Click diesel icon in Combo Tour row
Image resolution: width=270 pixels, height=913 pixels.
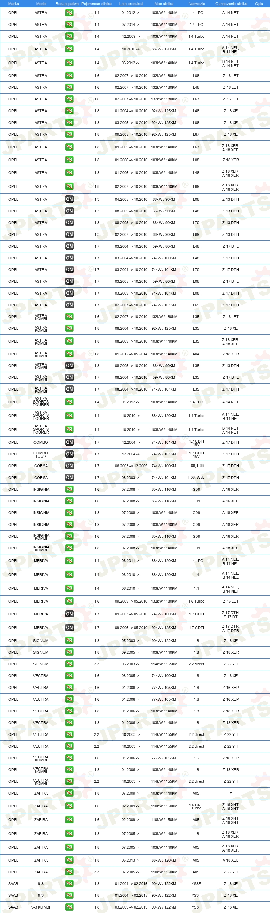[69, 454]
